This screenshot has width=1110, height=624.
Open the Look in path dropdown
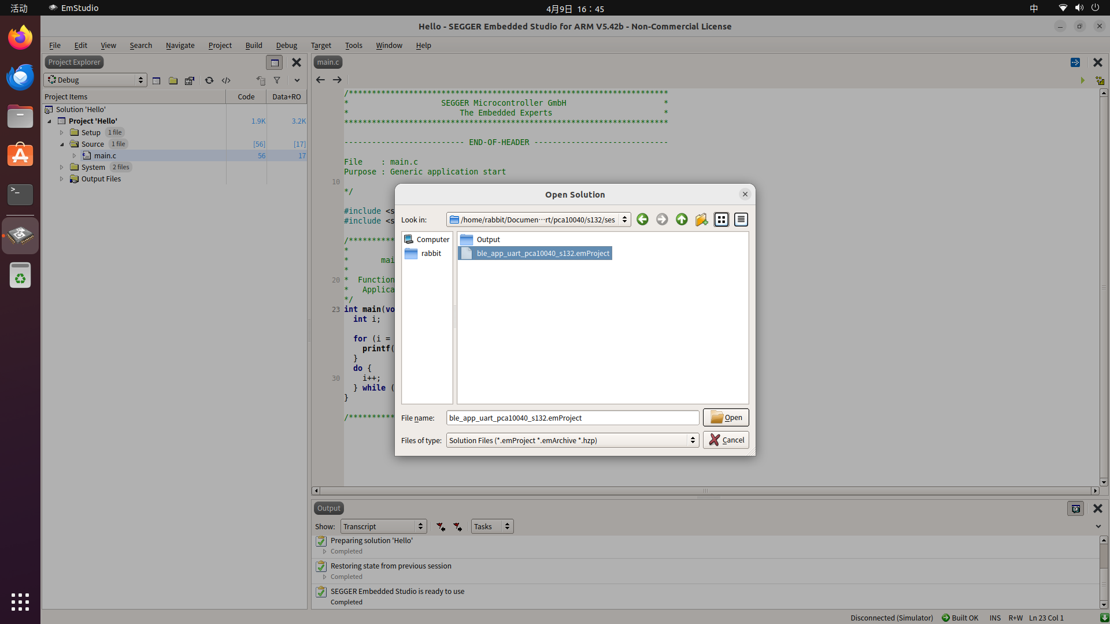coord(624,220)
